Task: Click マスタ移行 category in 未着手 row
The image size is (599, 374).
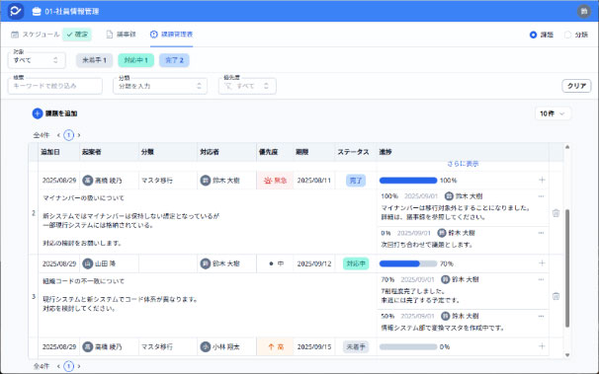Action: 157,347
